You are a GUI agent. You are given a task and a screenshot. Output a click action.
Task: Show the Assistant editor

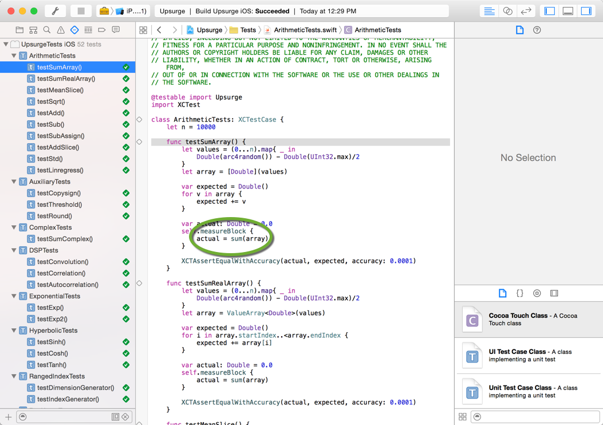(x=507, y=11)
